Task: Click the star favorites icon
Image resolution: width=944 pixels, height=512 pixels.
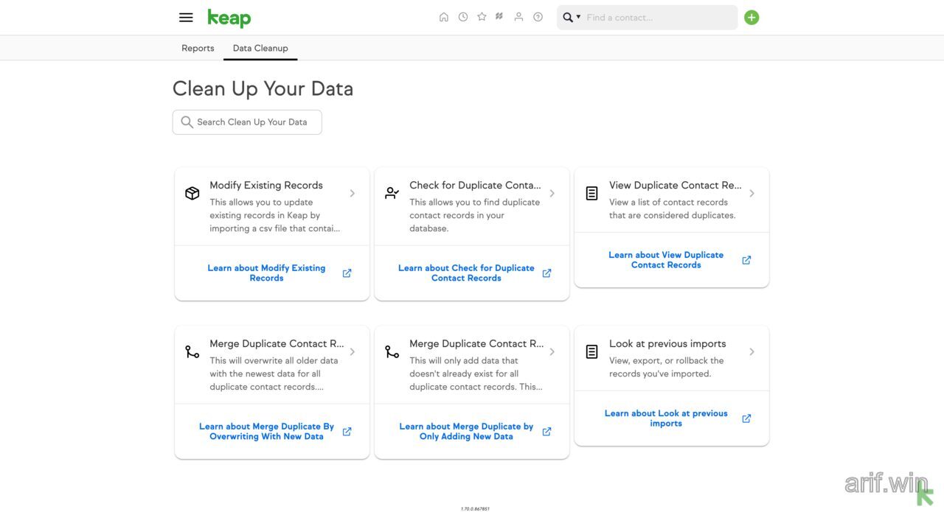Action: click(x=481, y=16)
